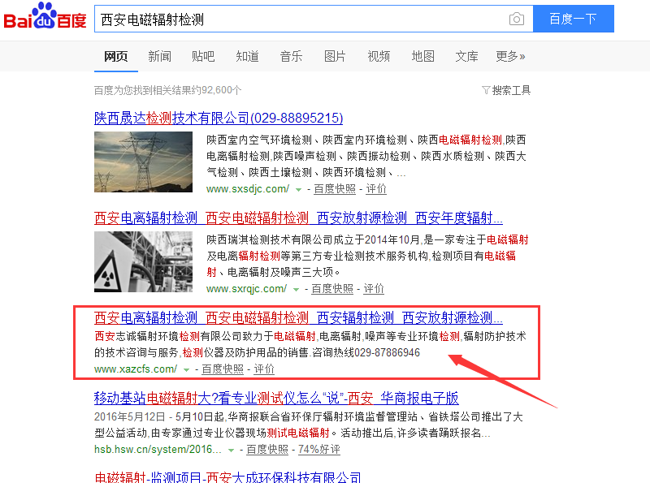This screenshot has width=650, height=483.
Task: Click the search input field
Action: 301,19
